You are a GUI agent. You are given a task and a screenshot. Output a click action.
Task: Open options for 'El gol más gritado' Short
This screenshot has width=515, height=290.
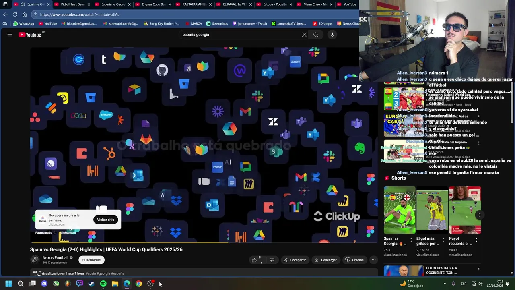click(444, 240)
